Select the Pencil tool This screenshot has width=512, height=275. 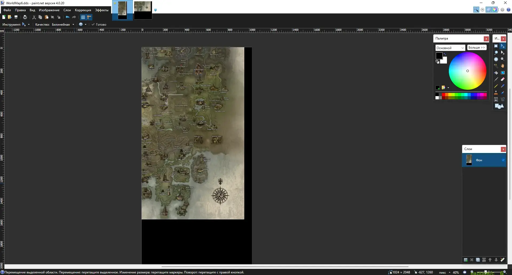click(496, 86)
